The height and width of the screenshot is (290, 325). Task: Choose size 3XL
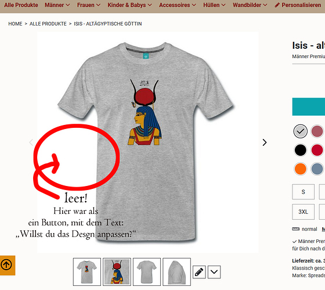pos(303,212)
